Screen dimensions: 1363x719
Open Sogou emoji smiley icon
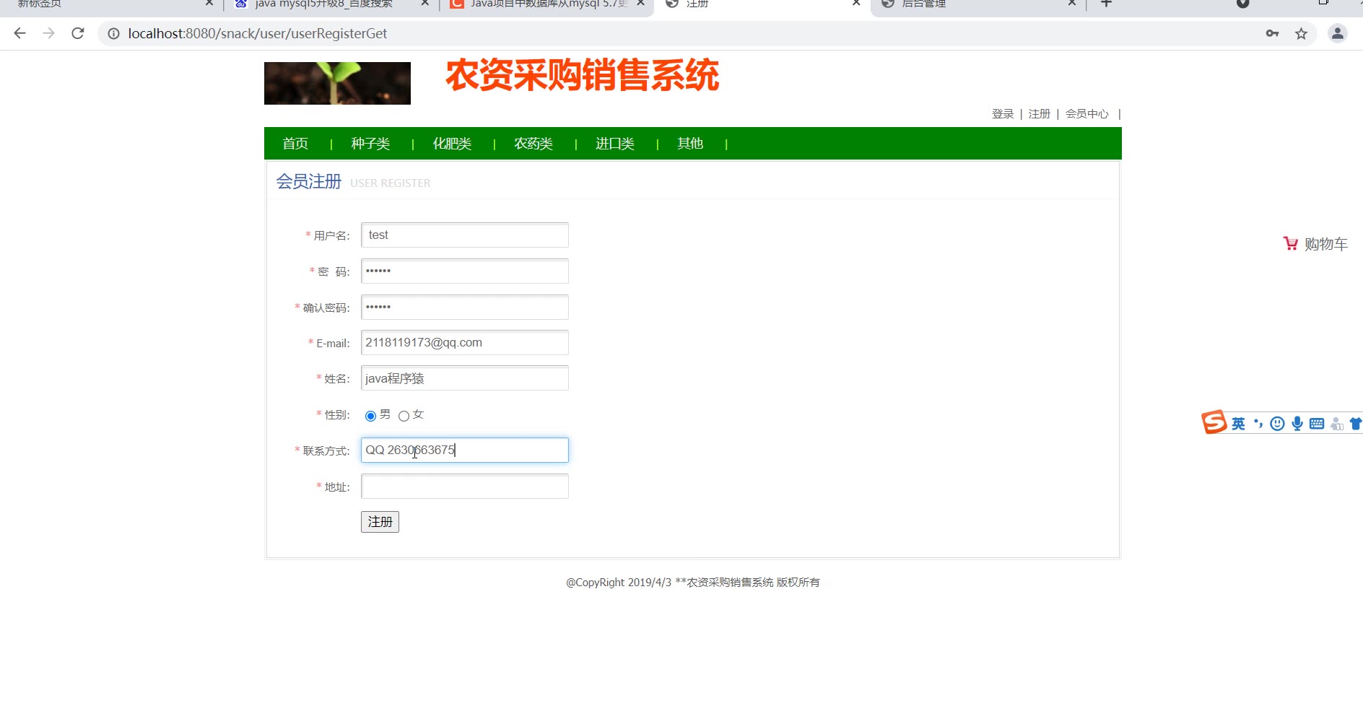(1277, 424)
